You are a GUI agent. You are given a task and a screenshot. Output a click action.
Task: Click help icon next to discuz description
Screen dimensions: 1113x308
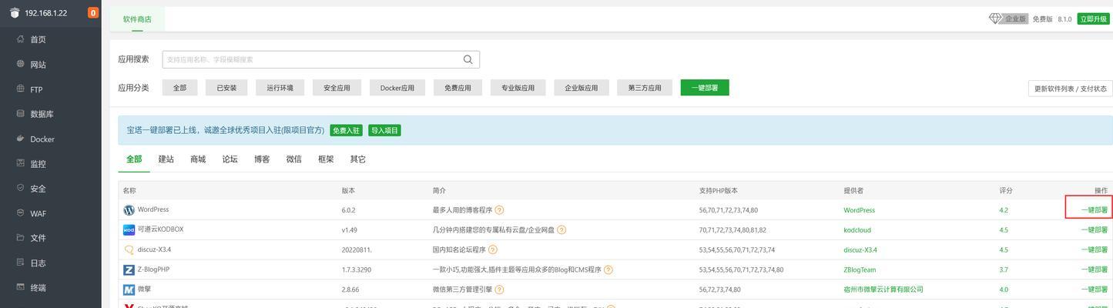(x=493, y=249)
